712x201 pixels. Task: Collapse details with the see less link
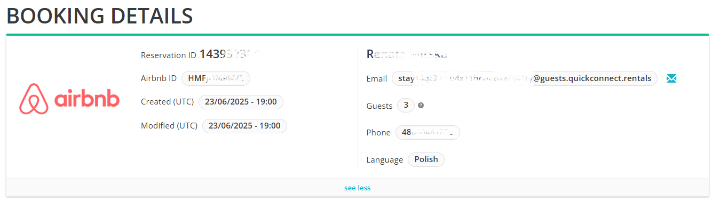pos(357,188)
